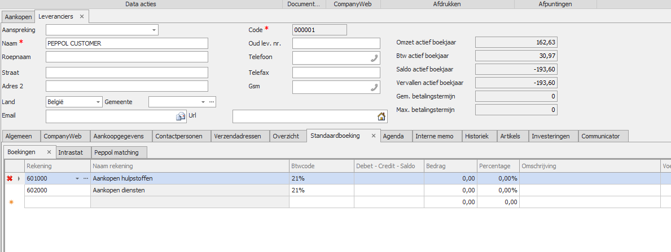Close the Boekingen sub-tab

point(49,152)
